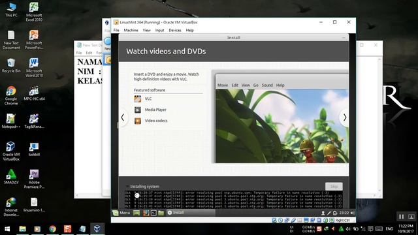This screenshot has width=418, height=235.
Task: Go to previous installer slide
Action: [123, 117]
